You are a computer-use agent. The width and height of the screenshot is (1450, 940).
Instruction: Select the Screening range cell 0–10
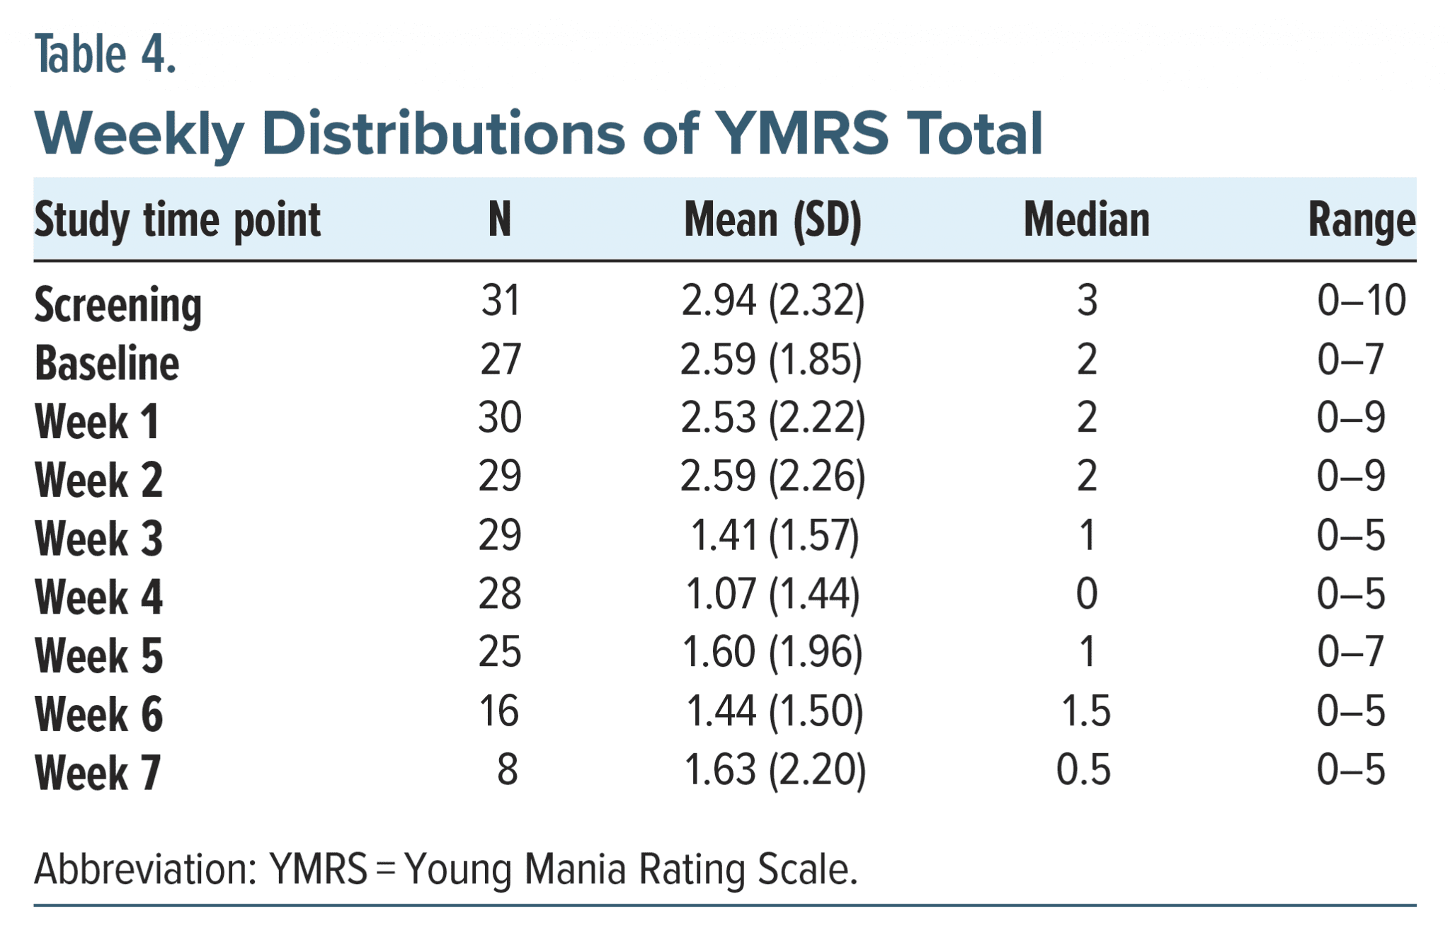(1361, 301)
